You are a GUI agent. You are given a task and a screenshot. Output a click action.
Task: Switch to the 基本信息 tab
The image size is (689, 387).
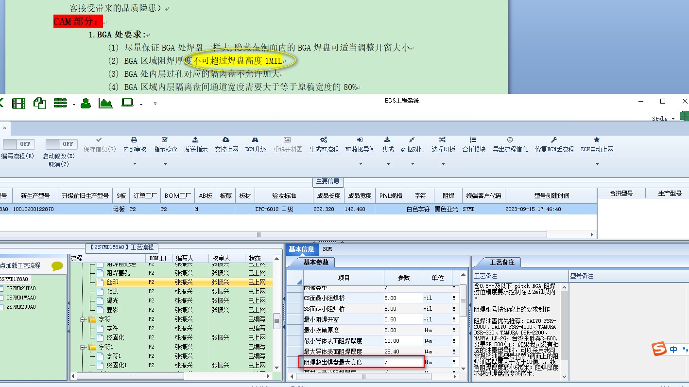[302, 249]
